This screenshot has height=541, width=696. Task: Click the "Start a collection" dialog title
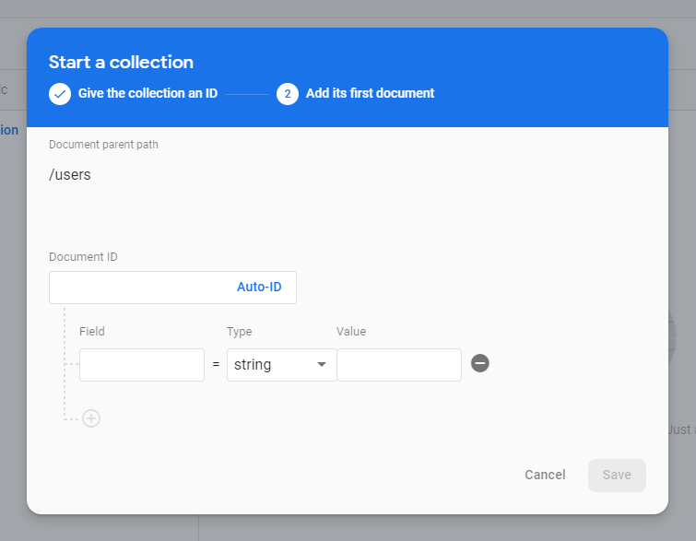(x=121, y=62)
